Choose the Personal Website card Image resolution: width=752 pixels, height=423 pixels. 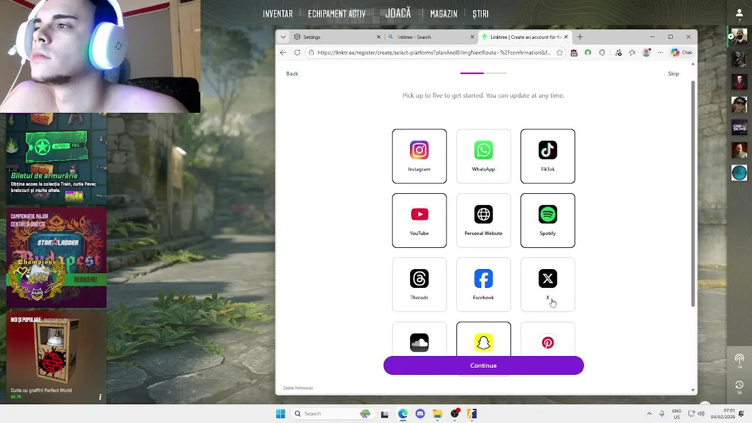[x=484, y=220]
